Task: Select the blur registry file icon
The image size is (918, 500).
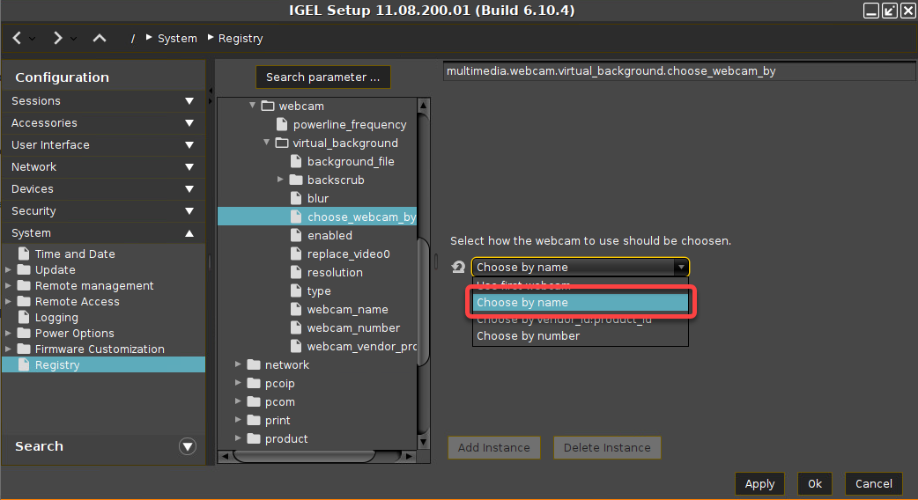Action: [x=297, y=198]
